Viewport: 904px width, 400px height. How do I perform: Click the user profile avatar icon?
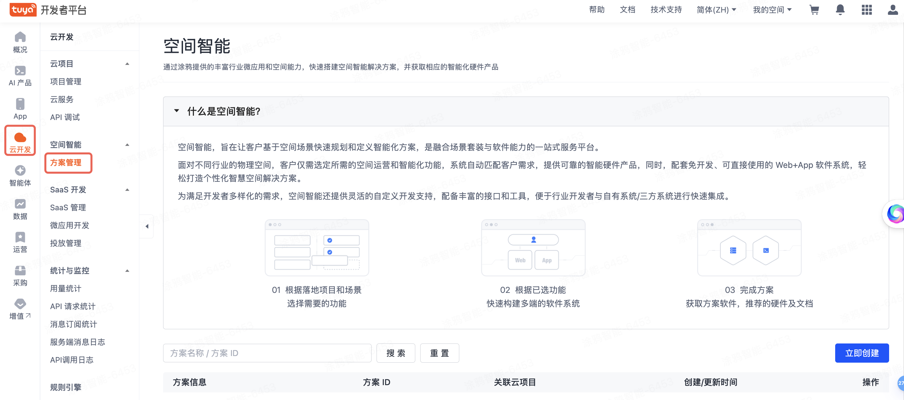coord(893,10)
